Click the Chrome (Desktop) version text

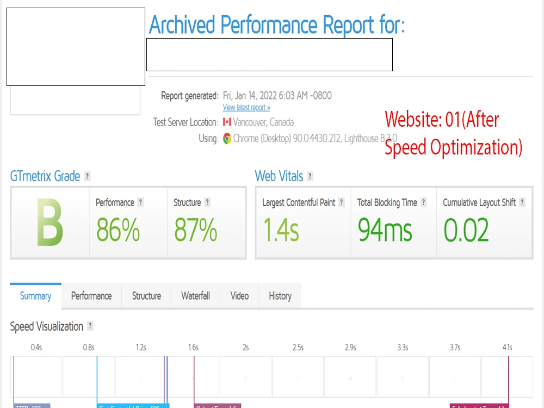(x=315, y=138)
